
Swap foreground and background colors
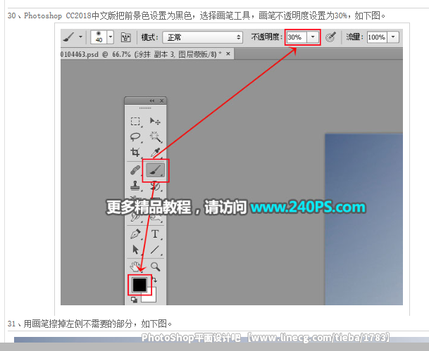[154, 280]
